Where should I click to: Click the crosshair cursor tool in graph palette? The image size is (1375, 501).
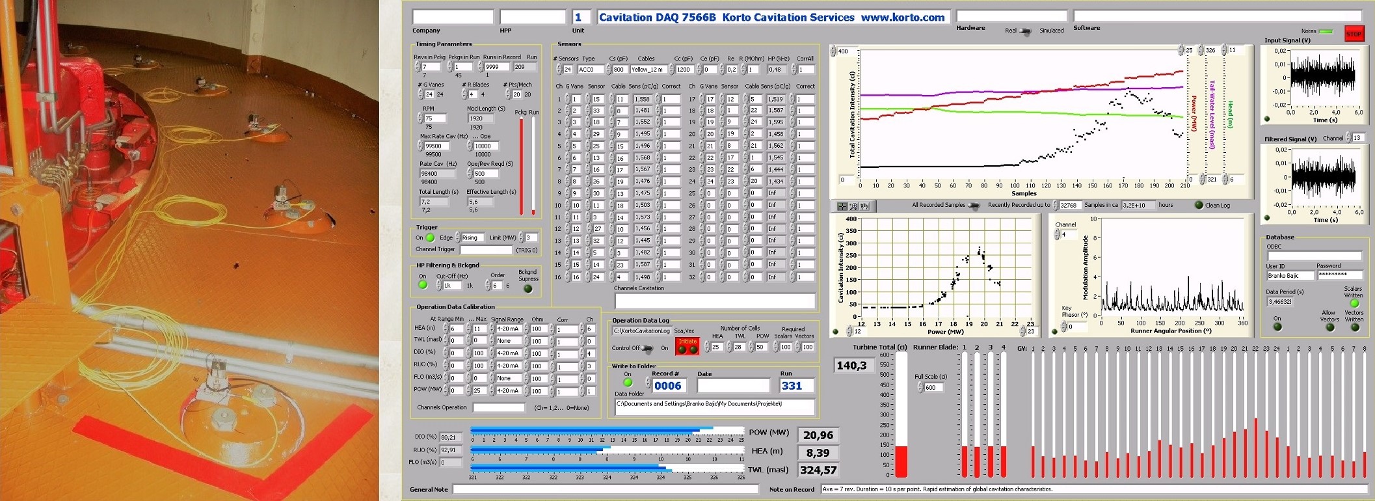click(842, 206)
